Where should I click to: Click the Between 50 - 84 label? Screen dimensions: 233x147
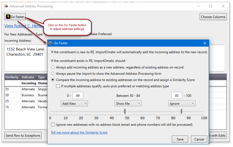[128, 96]
